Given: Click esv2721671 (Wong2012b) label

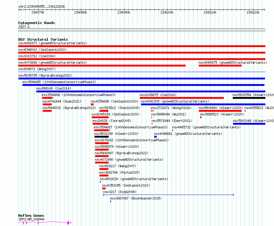Looking at the screenshot, I should [171, 108].
